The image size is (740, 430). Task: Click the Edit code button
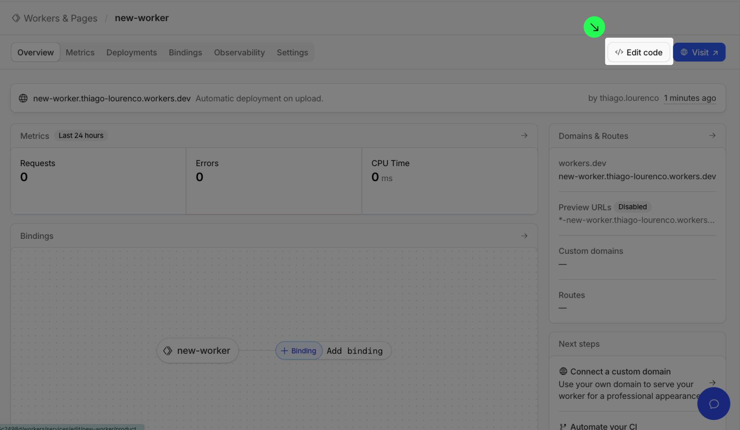point(639,52)
